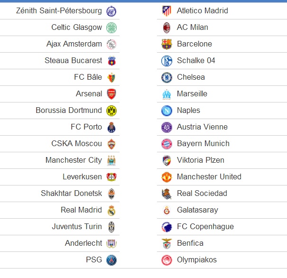Click the Marseille club logo
287x278 pixels.
[x=167, y=94]
